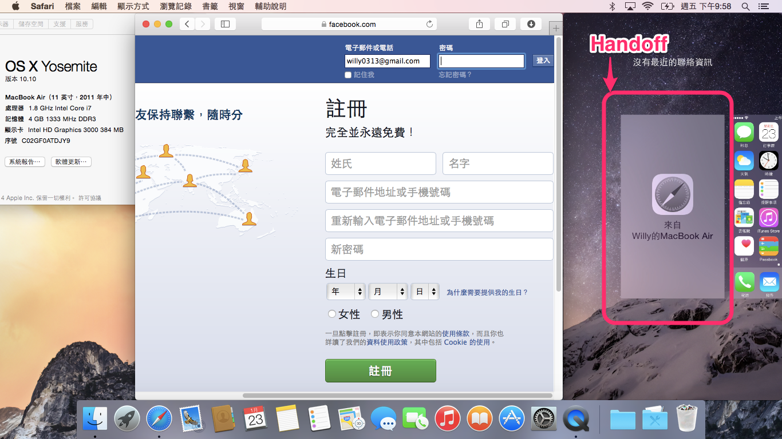Open the 顯示方式 menu
The height and width of the screenshot is (439, 782).
pyautogui.click(x=133, y=6)
